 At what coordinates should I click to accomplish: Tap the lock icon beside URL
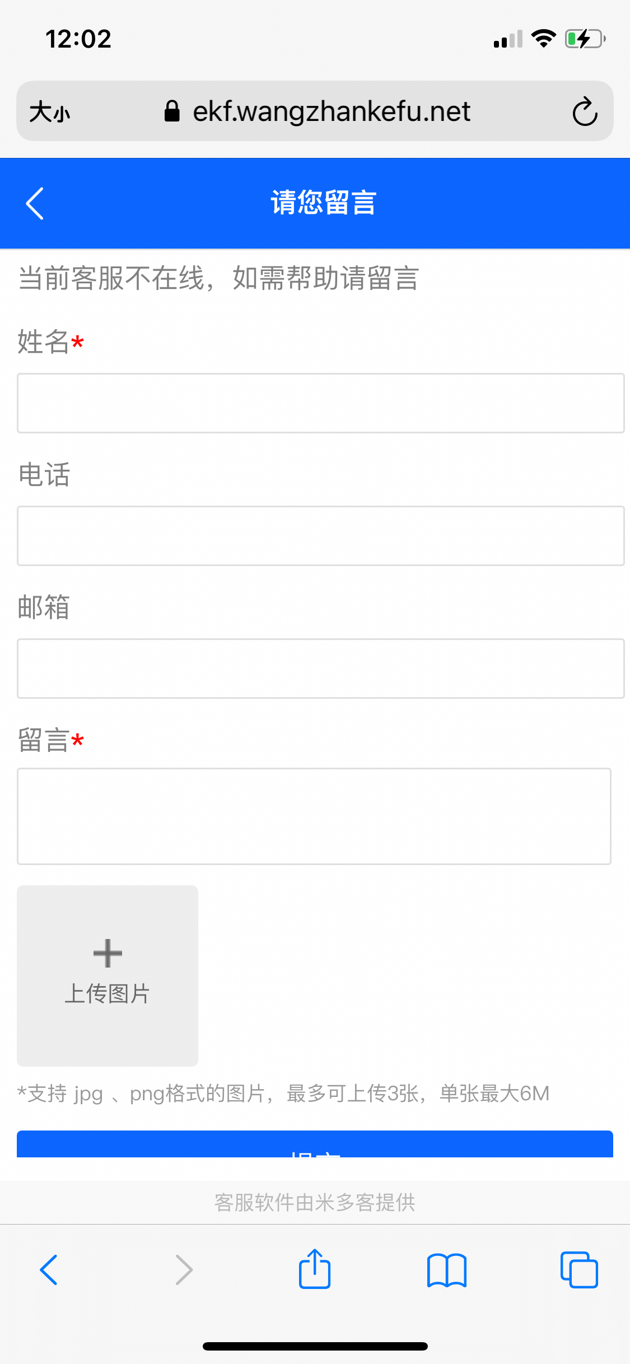coord(172,111)
